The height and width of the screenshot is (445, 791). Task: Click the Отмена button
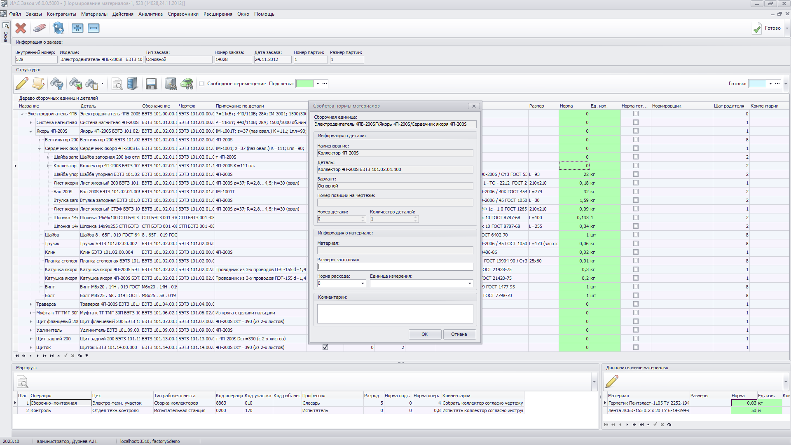[x=459, y=334]
